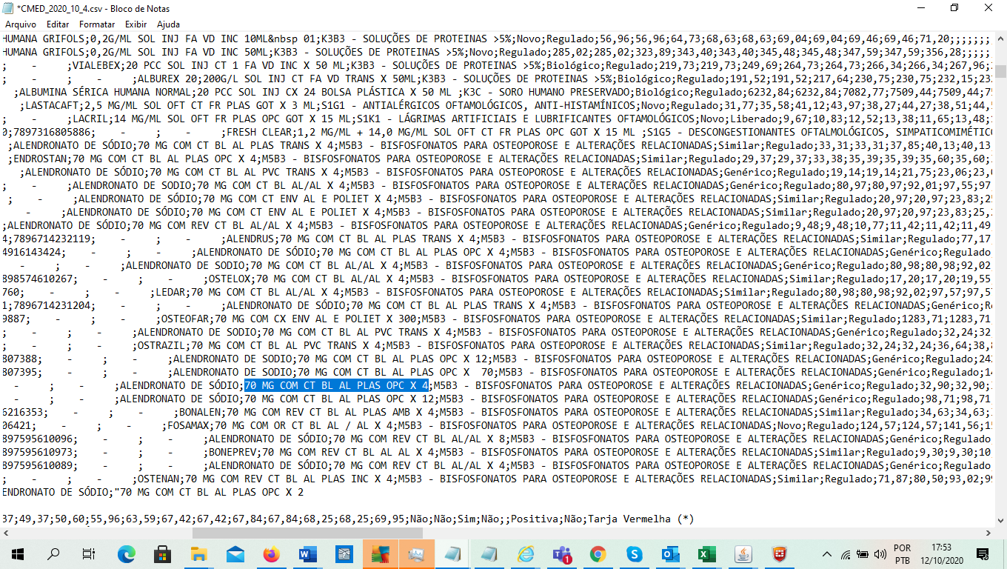Click the word BONALEN

coord(200,412)
